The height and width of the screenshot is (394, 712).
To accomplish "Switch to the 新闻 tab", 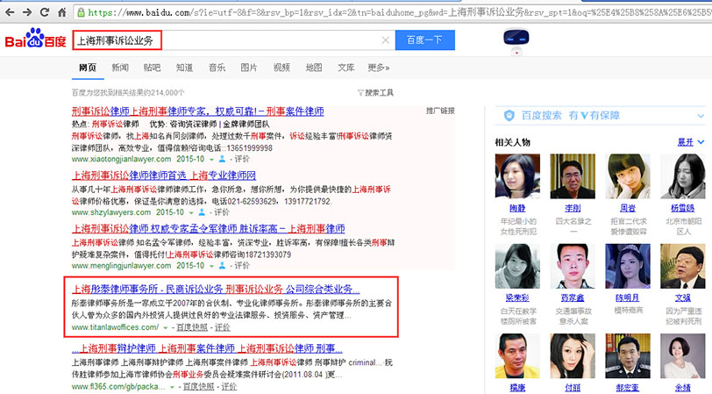I will point(120,68).
